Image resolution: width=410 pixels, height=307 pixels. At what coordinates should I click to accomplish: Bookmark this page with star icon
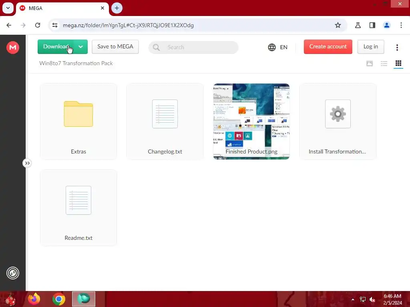338,25
